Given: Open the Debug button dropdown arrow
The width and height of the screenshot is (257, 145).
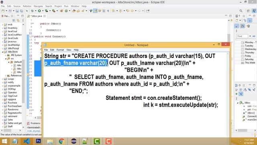Looking at the screenshot, I should point(36,11).
